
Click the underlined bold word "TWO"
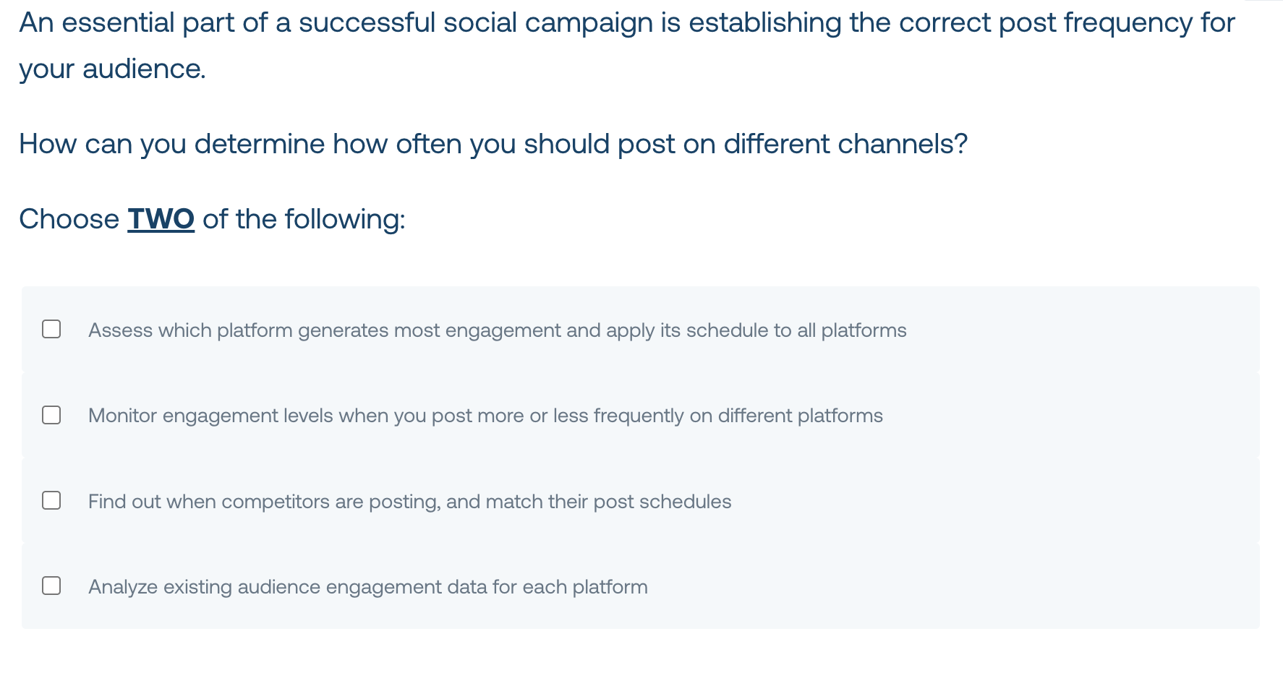(x=161, y=219)
